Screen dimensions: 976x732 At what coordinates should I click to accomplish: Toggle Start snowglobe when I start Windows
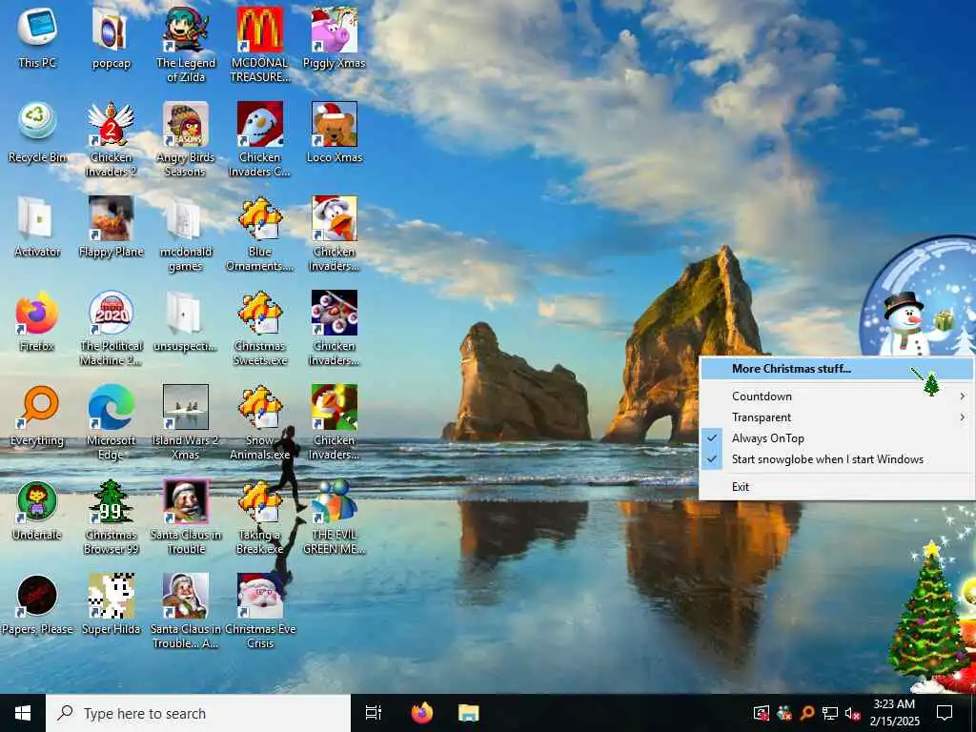tap(837, 459)
